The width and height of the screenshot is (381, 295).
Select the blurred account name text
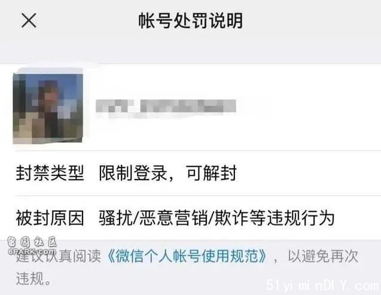click(x=166, y=106)
